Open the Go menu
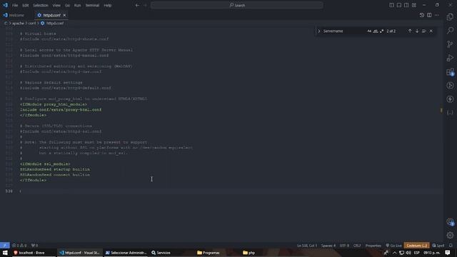 click(67, 5)
